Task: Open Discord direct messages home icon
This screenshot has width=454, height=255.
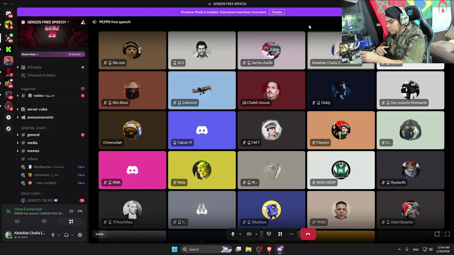Action: pyautogui.click(x=9, y=13)
